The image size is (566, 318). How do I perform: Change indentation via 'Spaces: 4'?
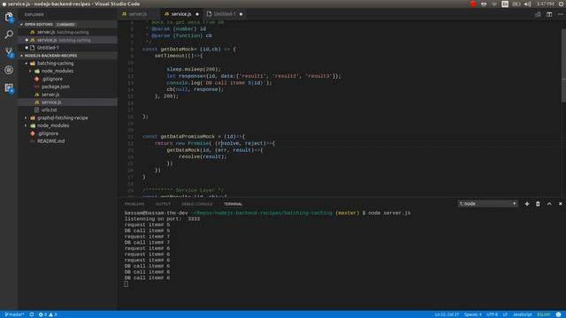pyautogui.click(x=473, y=314)
